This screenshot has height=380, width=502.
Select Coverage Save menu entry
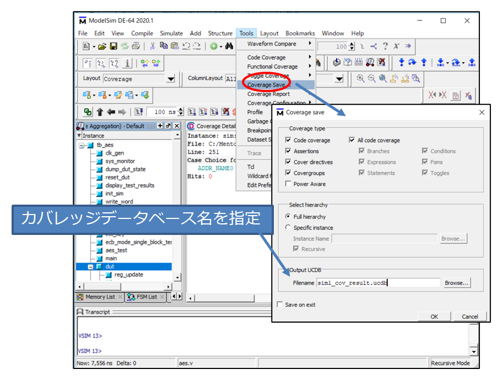pos(276,85)
